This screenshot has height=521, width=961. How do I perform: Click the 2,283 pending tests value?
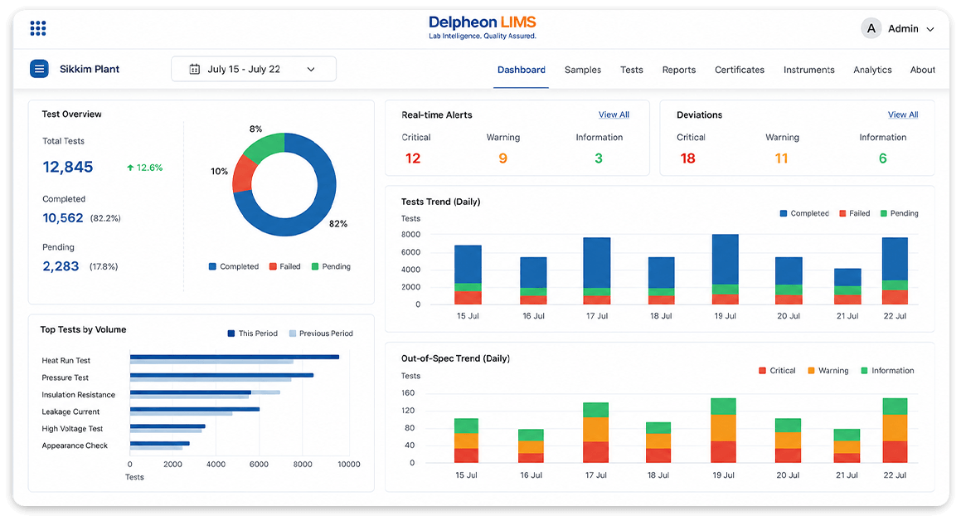[61, 266]
